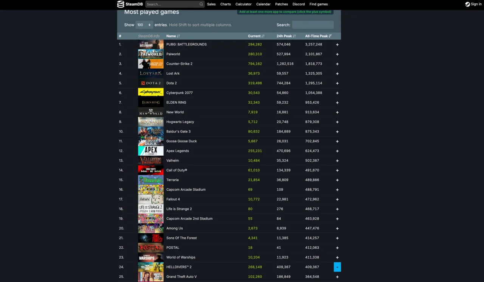Add Baldur's Gate 3 to comparison
This screenshot has width=484, height=282.
pyautogui.click(x=337, y=132)
